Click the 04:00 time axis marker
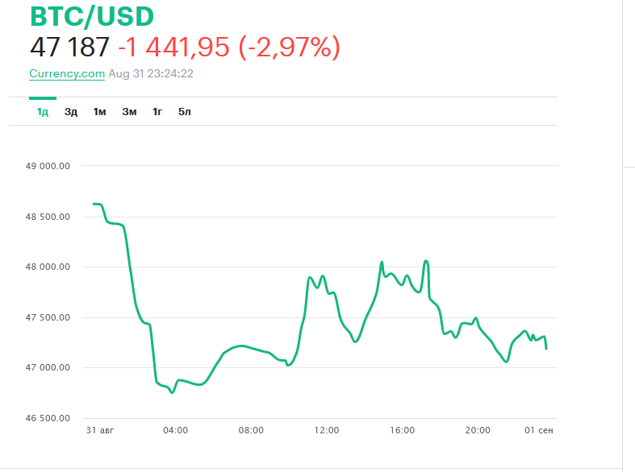The width and height of the screenshot is (635, 472). (175, 430)
